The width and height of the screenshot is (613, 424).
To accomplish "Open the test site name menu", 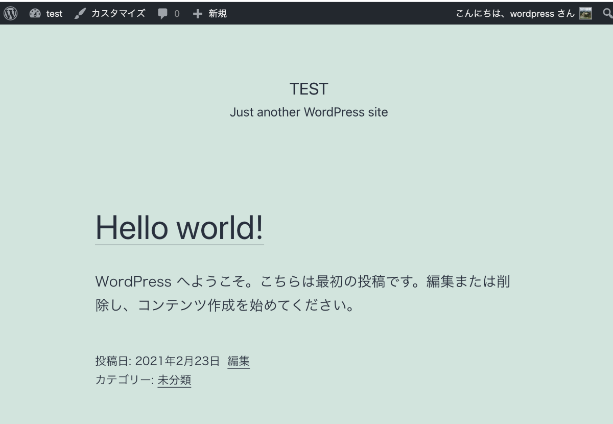I will click(54, 14).
